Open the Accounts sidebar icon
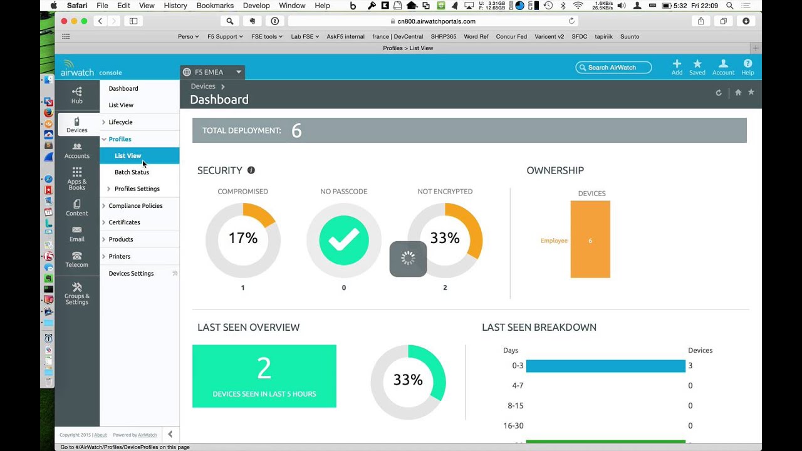Image resolution: width=802 pixels, height=451 pixels. [76, 150]
